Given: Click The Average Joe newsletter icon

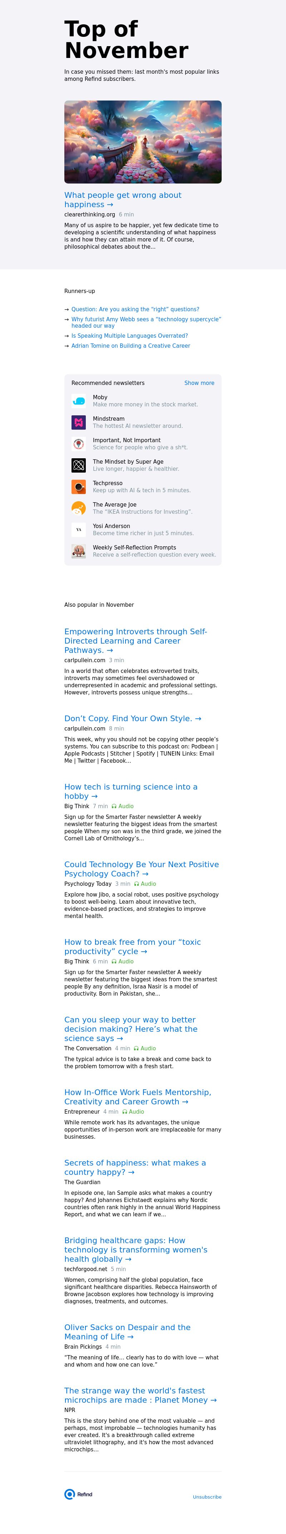Looking at the screenshot, I should coord(79,508).
